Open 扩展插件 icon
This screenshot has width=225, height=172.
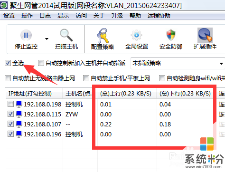coord(205,35)
